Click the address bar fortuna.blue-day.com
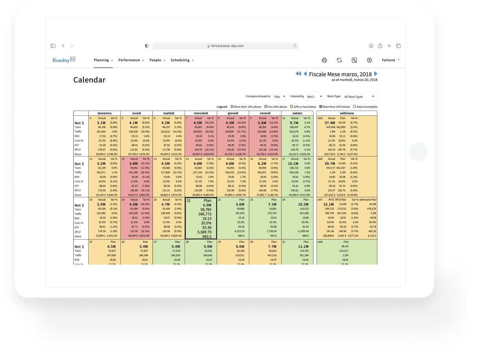The width and height of the screenshot is (482, 358). pyautogui.click(x=225, y=46)
